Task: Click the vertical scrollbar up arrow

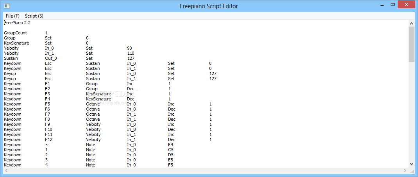Action: [x=411, y=23]
